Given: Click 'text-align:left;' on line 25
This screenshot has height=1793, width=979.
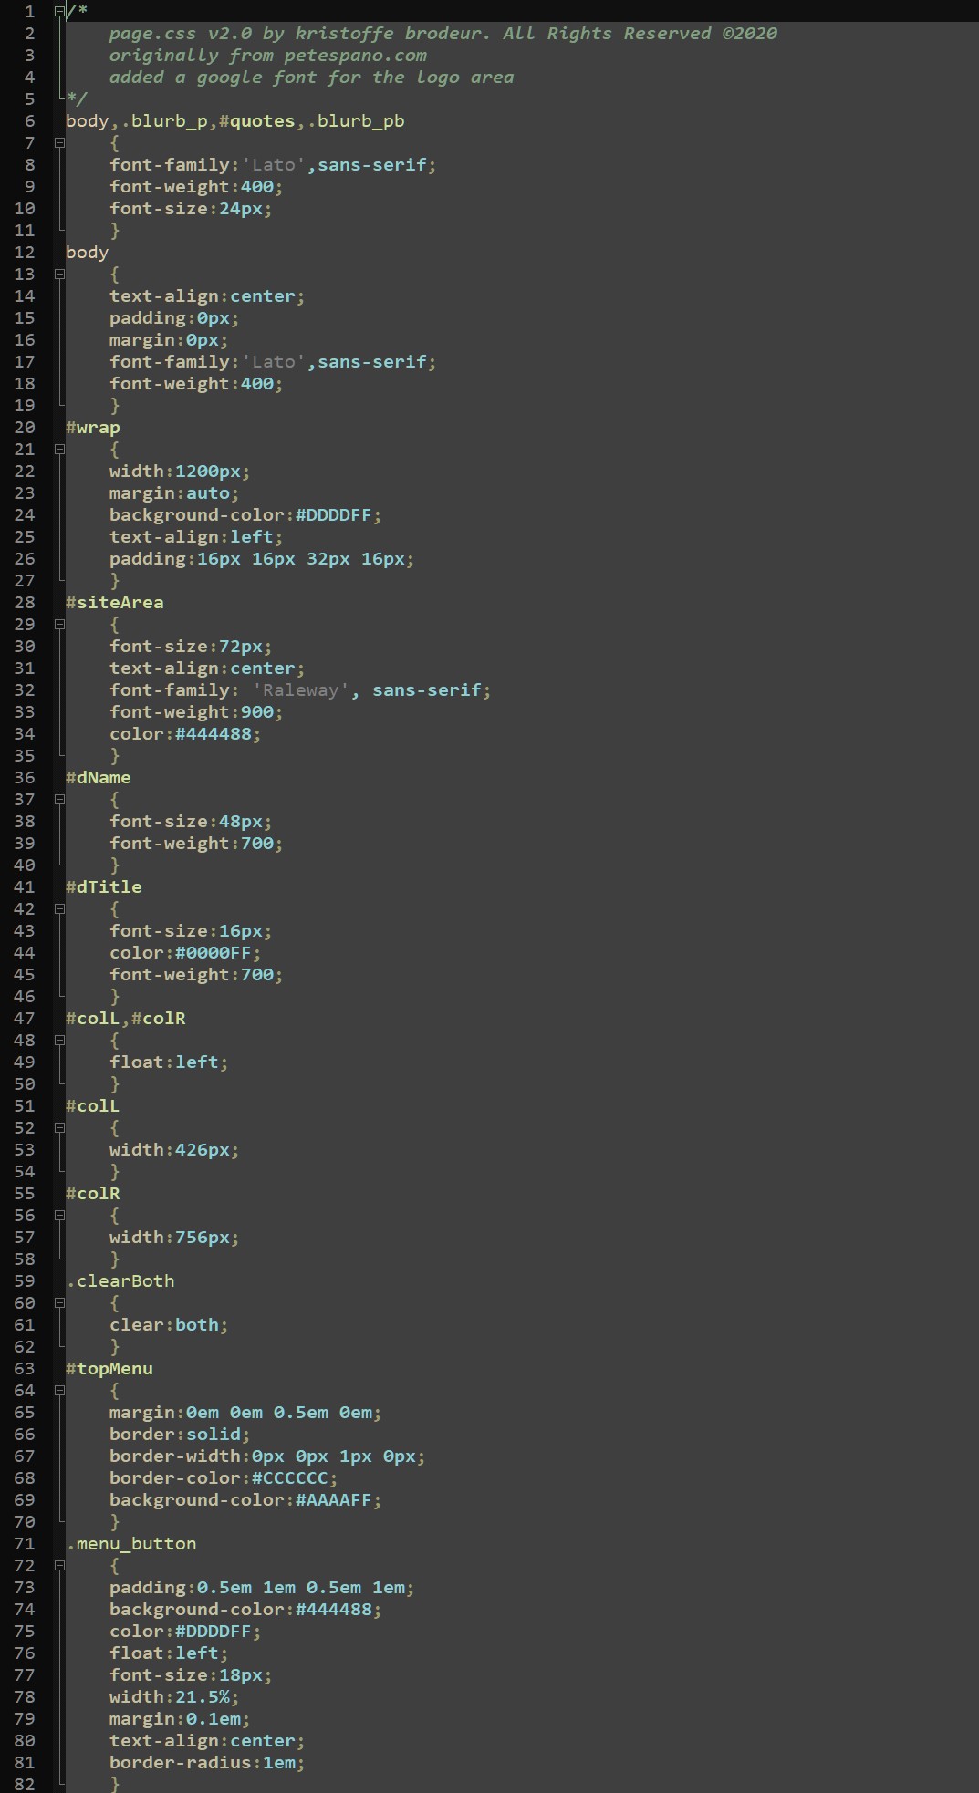Looking at the screenshot, I should (x=196, y=537).
